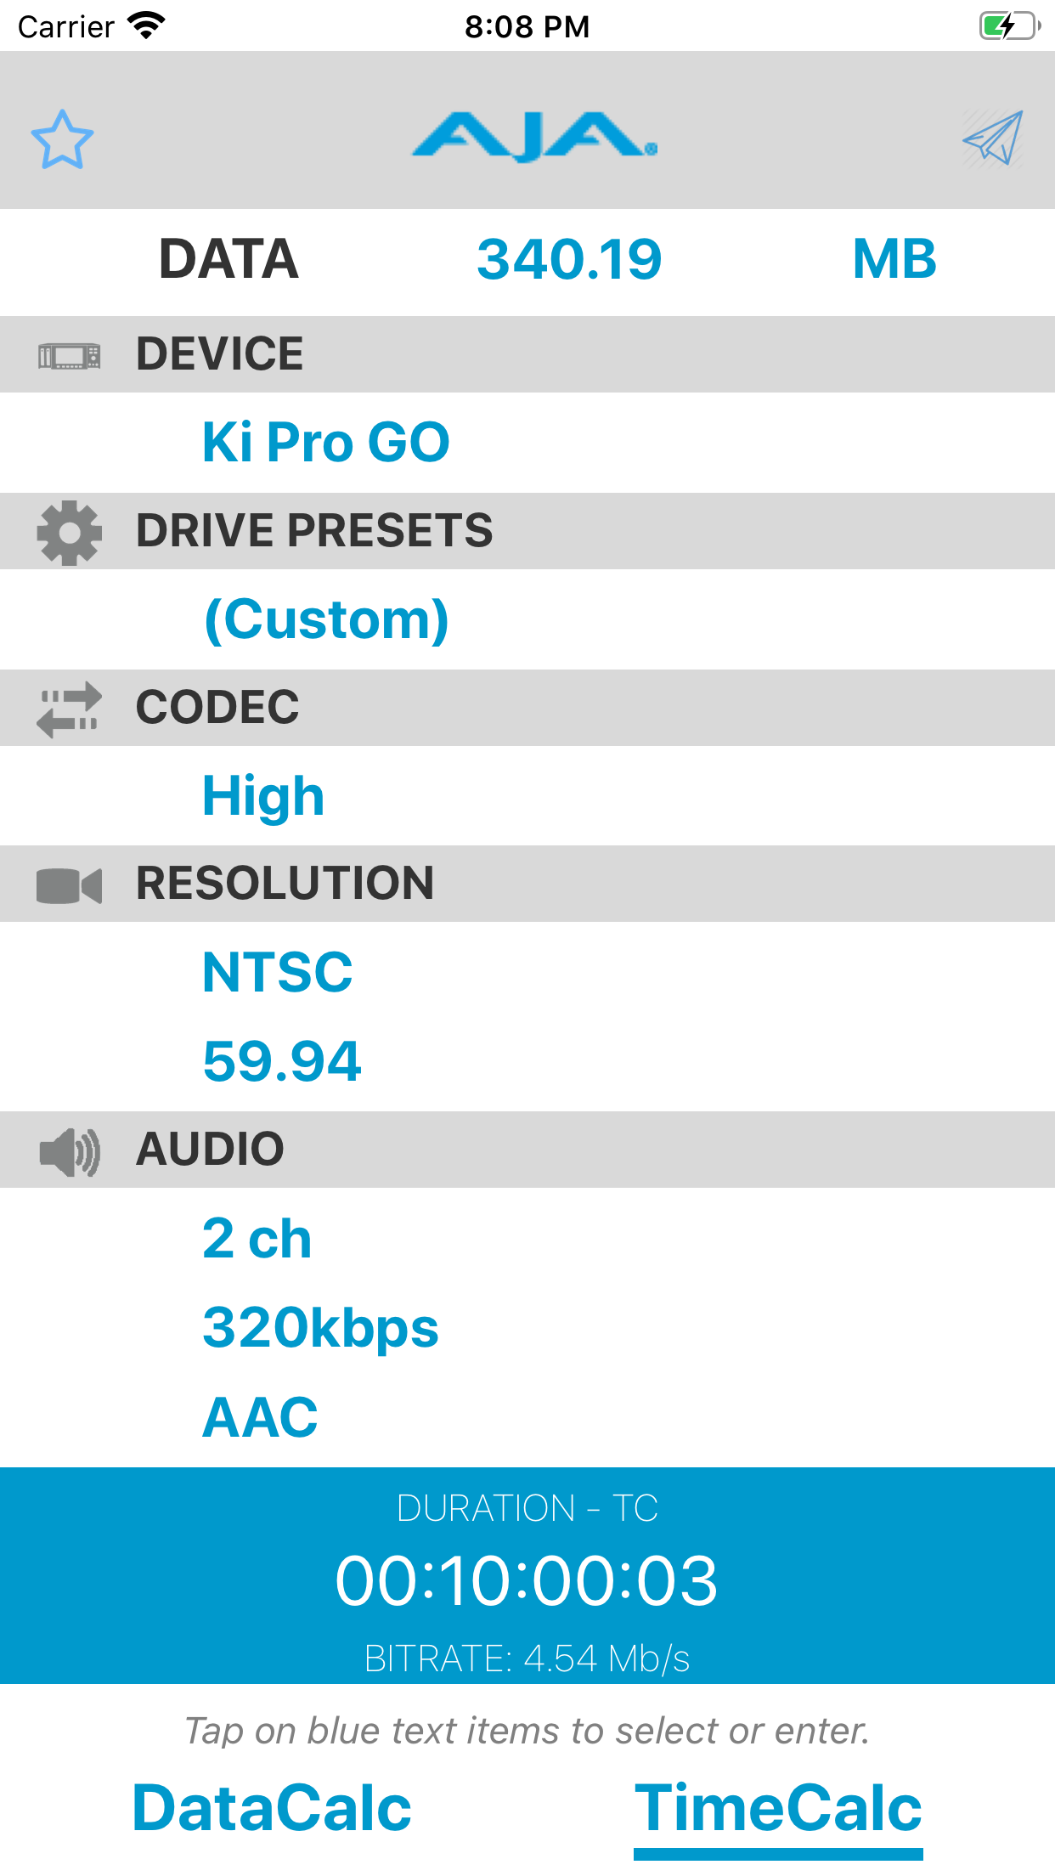Tap the device recorder icon
Image resolution: width=1055 pixels, height=1876 pixels.
coord(69,356)
